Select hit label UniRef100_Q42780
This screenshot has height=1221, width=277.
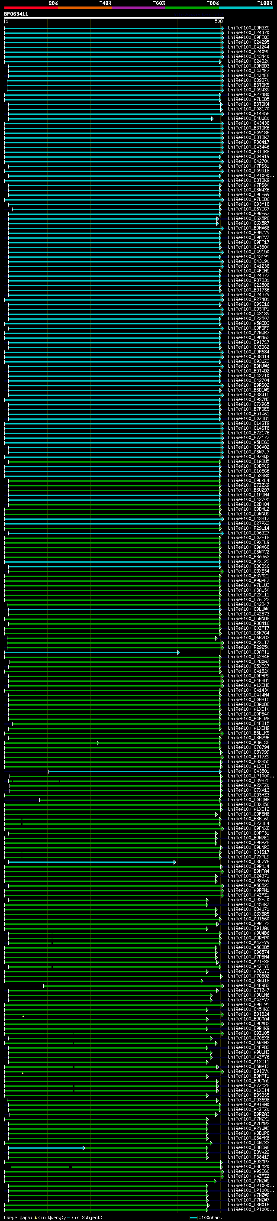coord(248,162)
